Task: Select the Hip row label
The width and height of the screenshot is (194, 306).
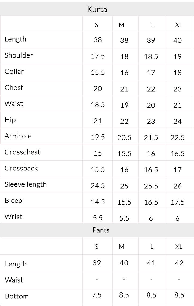Action: (10, 120)
